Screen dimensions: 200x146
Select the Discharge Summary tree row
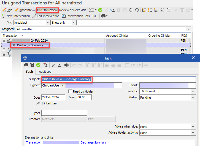click(30, 45)
